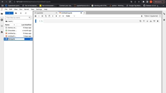This screenshot has height=93, width=166.
Task: Interrupt the kernel with stop icon
Action: (x=56, y=16)
